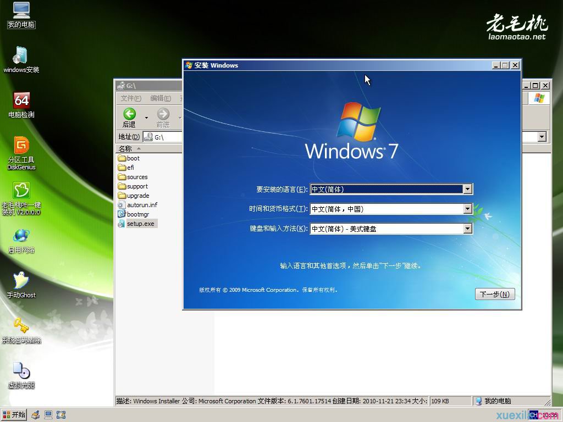Screen dimensions: 563x422
Task: Expand the 键盘和输入方法 dropdown
Action: 467,229
